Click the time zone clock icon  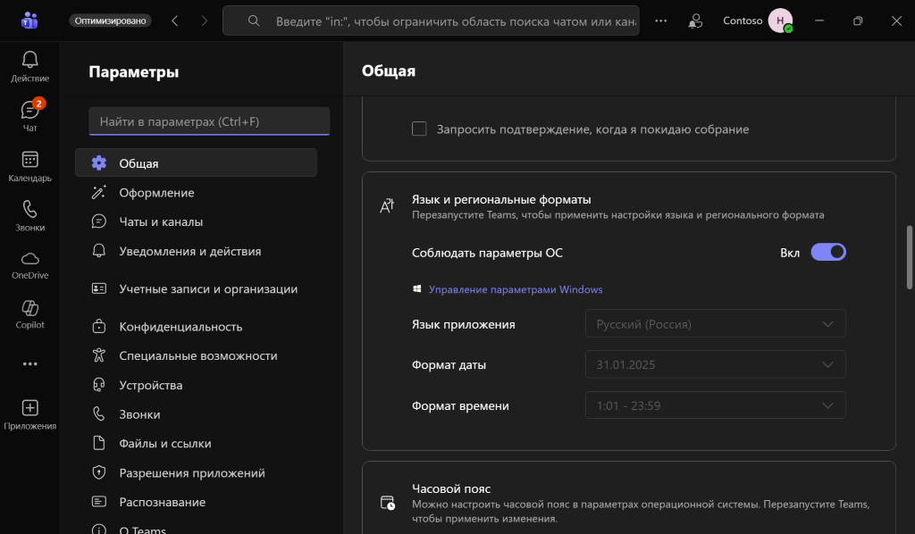pyautogui.click(x=388, y=503)
